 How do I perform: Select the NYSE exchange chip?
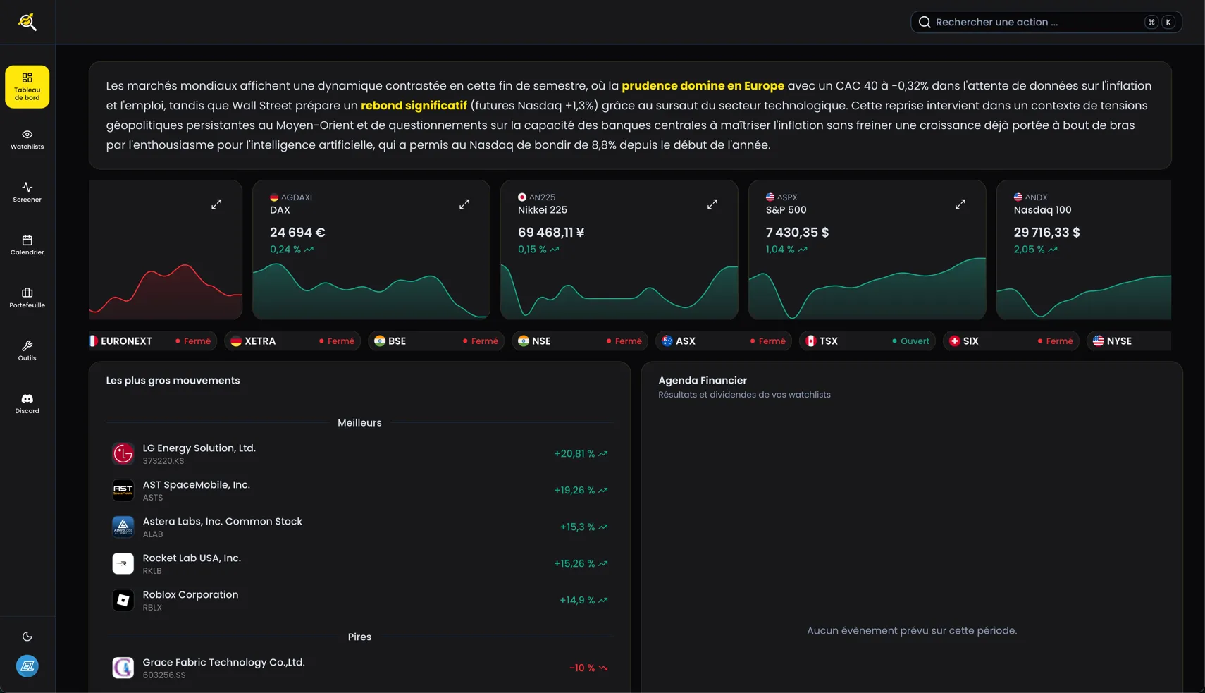(1129, 341)
